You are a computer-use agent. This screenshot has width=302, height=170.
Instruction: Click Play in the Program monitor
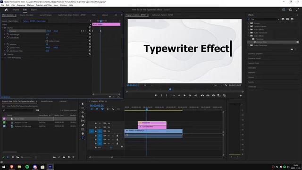(x=185, y=95)
